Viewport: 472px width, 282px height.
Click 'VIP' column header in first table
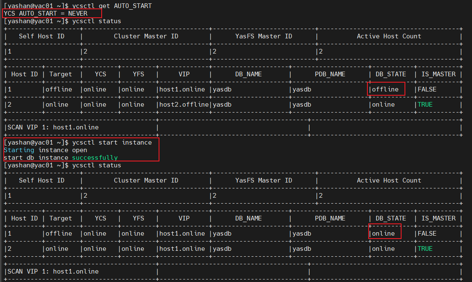point(184,74)
